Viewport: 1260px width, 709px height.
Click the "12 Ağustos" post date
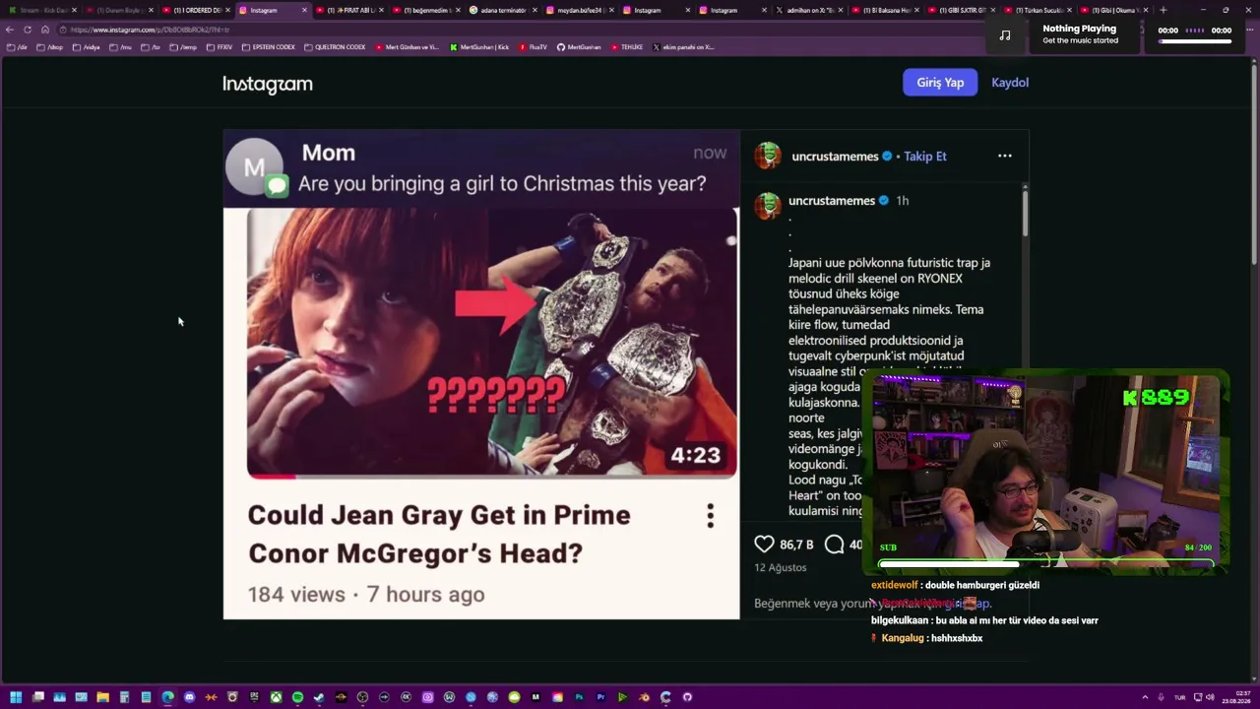780,567
